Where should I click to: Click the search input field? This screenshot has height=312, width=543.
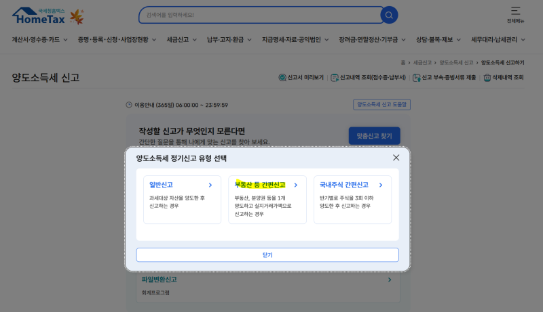[x=260, y=15]
